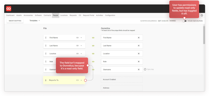Remove Role Oomnitza mapping with X
The image size is (209, 96).
[x=139, y=61]
